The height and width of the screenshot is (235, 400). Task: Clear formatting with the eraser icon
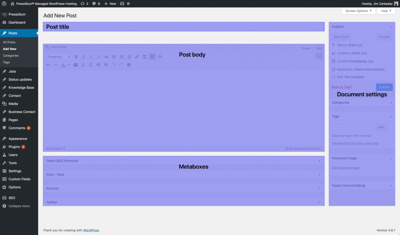pyautogui.click(x=83, y=65)
